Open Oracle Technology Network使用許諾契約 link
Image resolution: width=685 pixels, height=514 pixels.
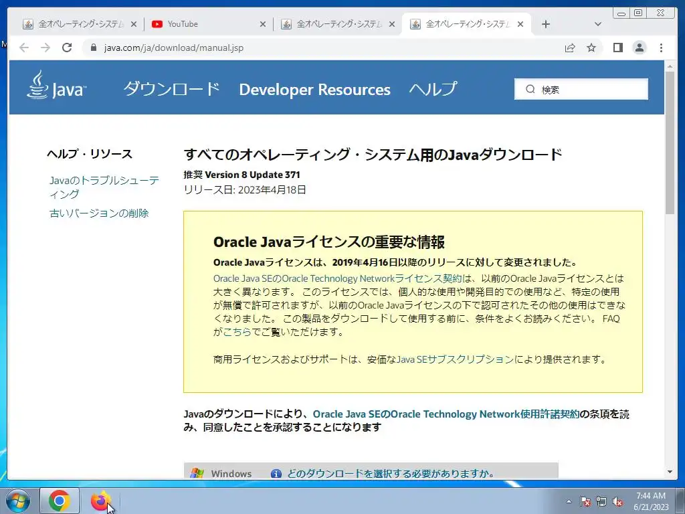click(x=446, y=414)
